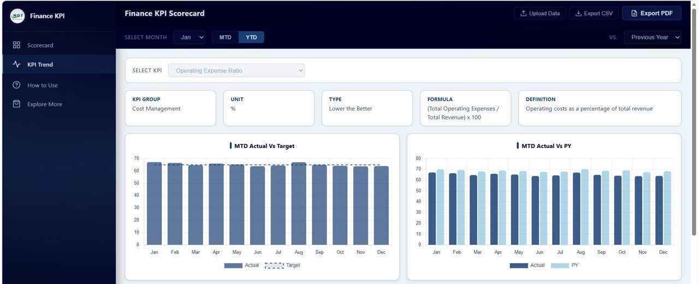This screenshot has width=699, height=284.
Task: Click the Upload Data button
Action: [540, 14]
